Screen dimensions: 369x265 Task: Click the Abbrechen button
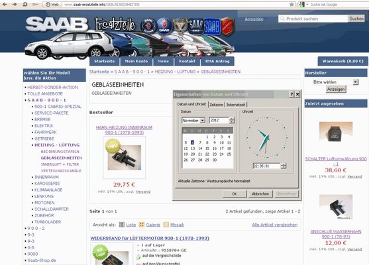pos(260,194)
